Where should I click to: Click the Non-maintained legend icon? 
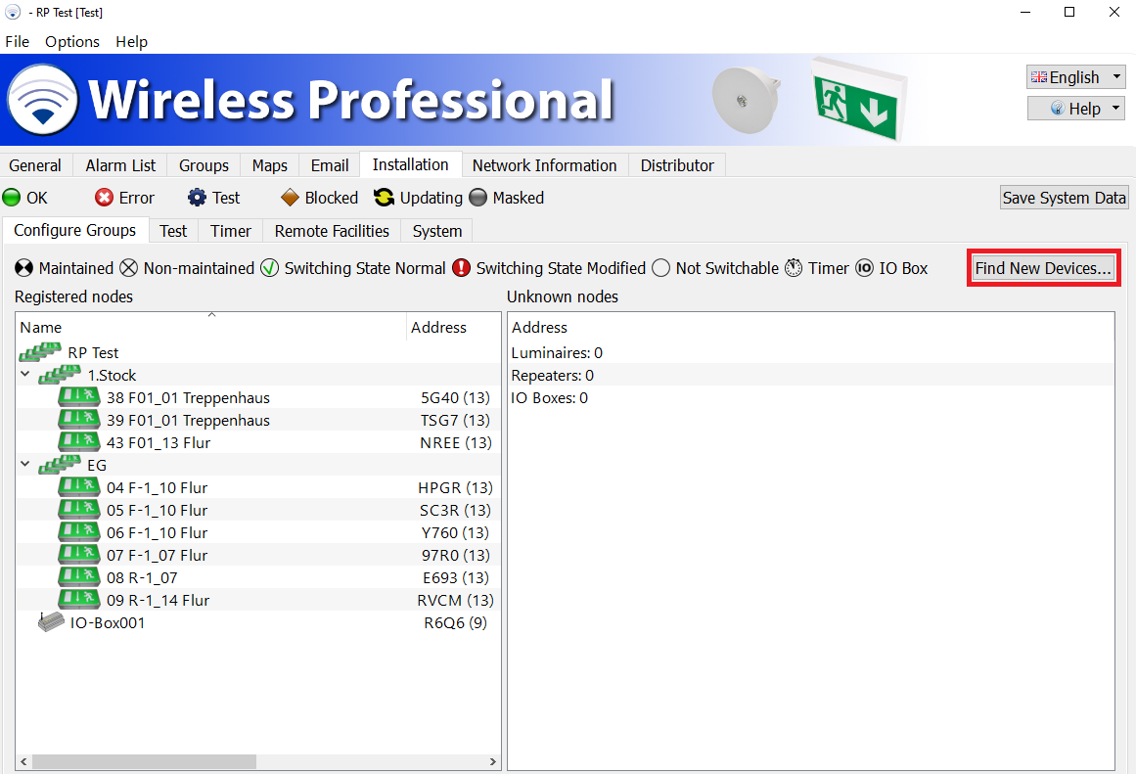128,268
